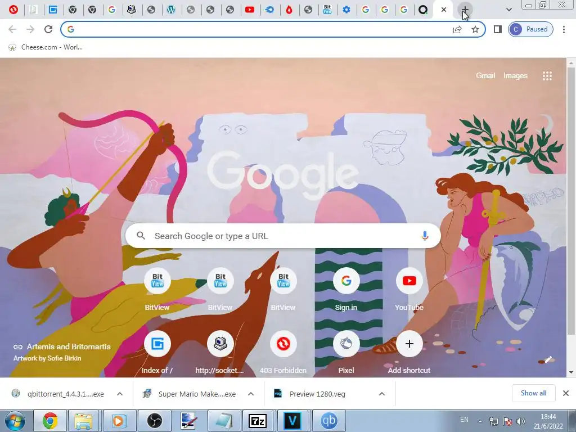This screenshot has width=576, height=432.
Task: Close the downloads bar
Action: tap(566, 393)
